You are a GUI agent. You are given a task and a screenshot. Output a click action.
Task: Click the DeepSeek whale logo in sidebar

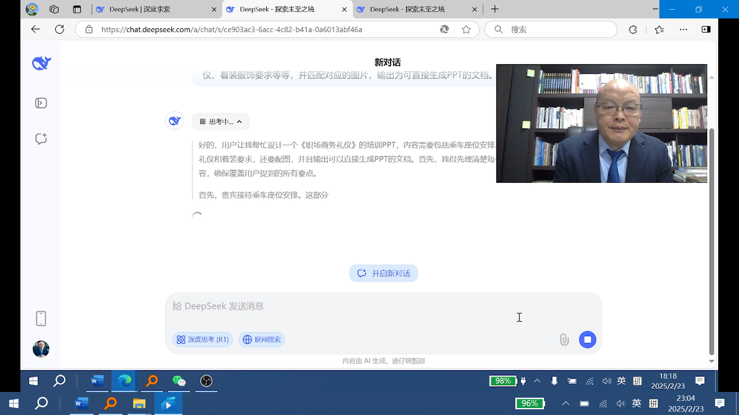pyautogui.click(x=42, y=63)
